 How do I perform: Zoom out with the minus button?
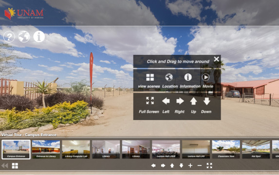click(200, 166)
